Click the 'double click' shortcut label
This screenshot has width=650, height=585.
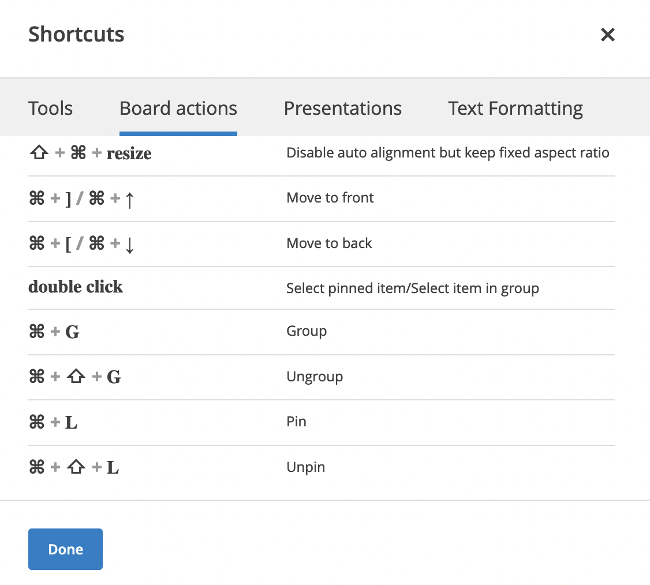click(x=76, y=287)
